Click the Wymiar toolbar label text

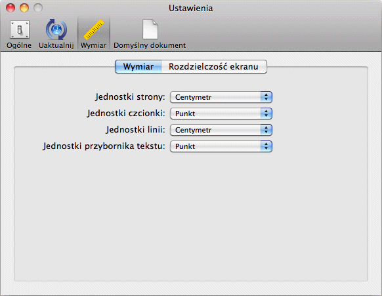click(94, 45)
